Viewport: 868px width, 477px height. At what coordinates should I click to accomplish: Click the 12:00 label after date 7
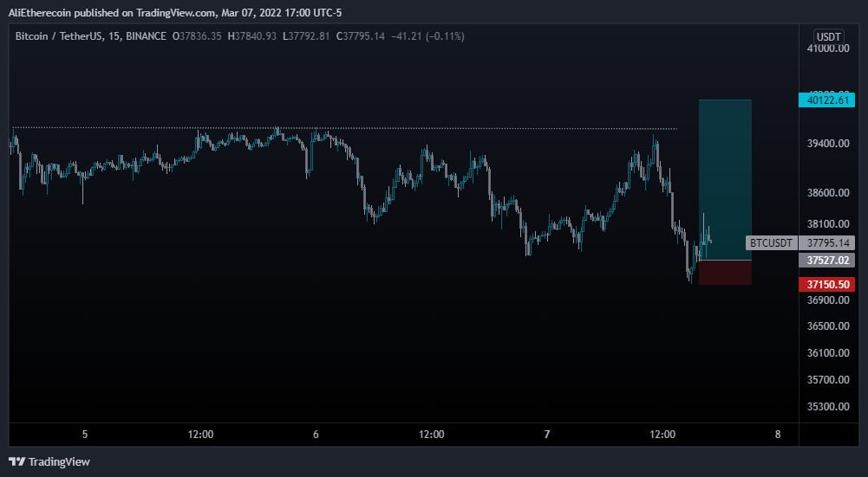click(x=662, y=435)
